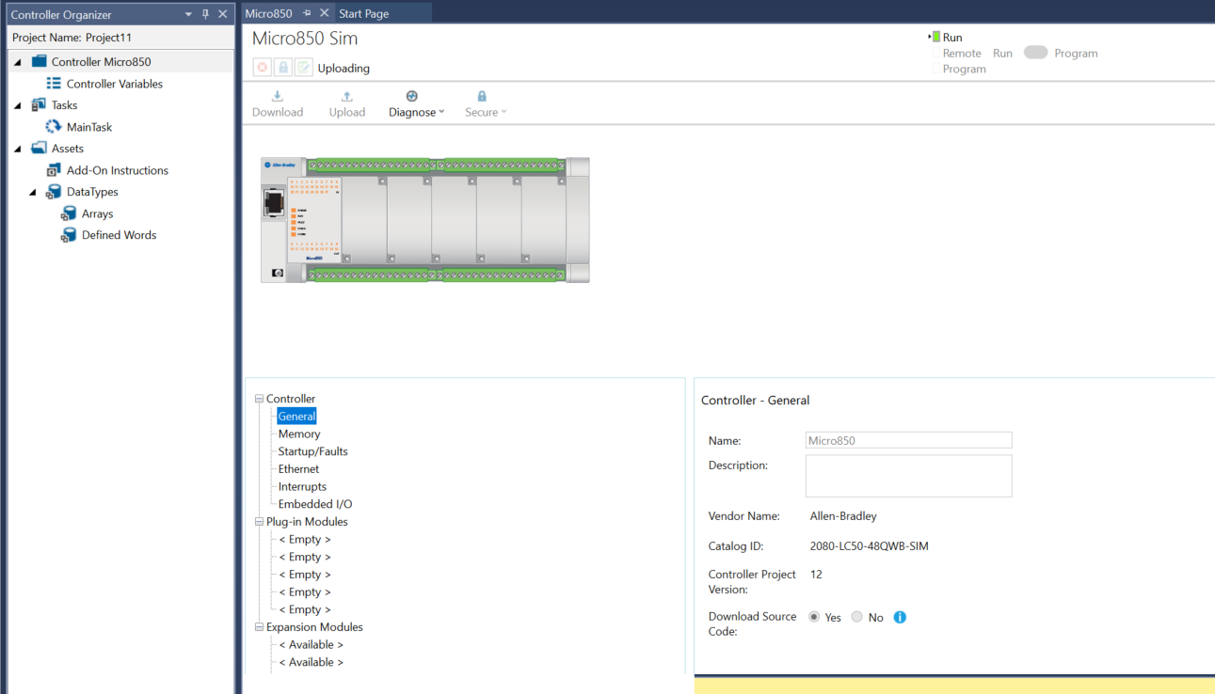The image size is (1215, 694).
Task: Click the Tasks icon in organizer
Action: click(x=39, y=105)
